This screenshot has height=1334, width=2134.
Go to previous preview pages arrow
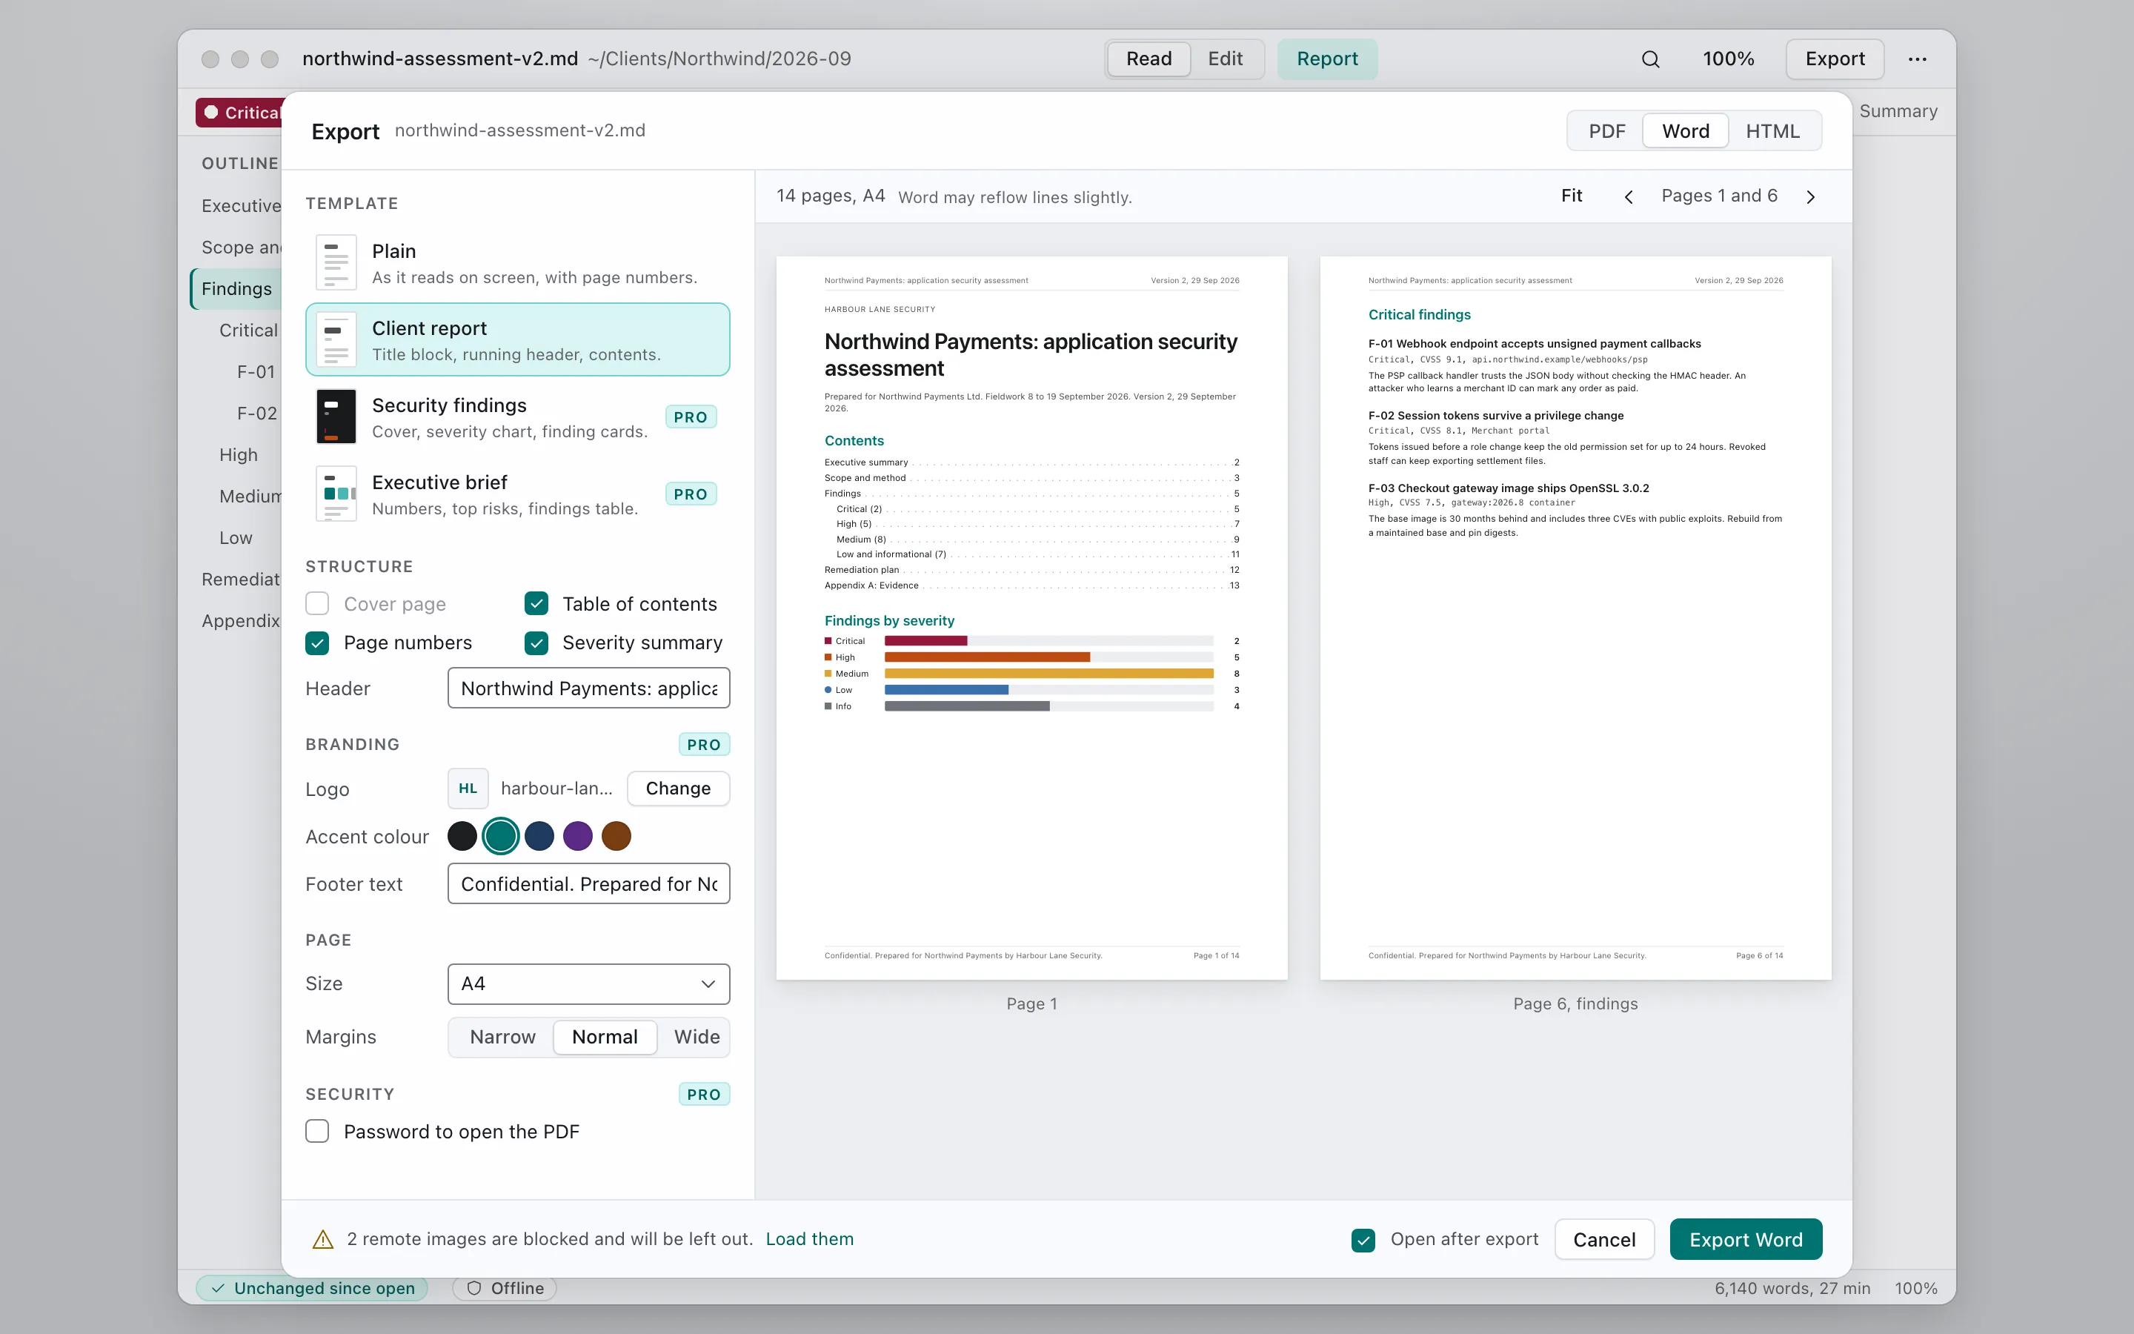coord(1629,196)
